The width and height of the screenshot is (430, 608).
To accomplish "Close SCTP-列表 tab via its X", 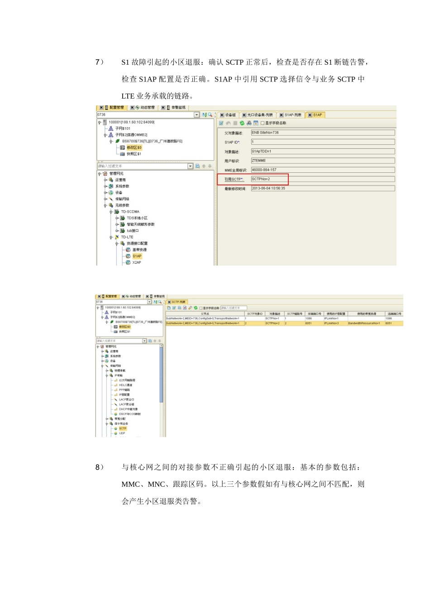I will (x=169, y=302).
